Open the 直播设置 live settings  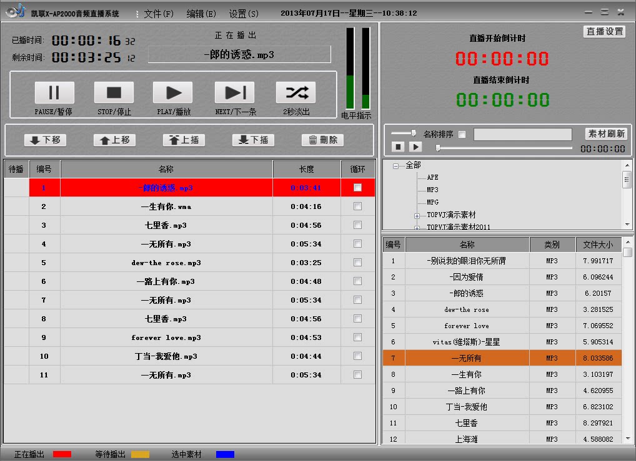(604, 31)
